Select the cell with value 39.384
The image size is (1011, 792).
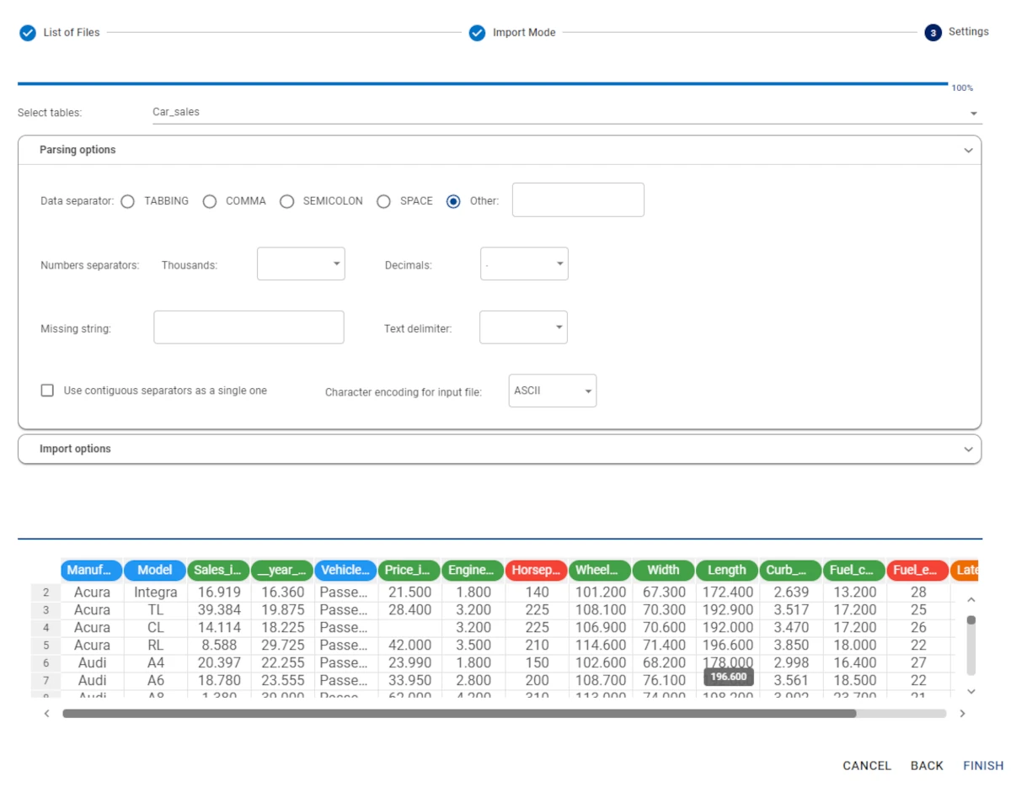tap(219, 610)
